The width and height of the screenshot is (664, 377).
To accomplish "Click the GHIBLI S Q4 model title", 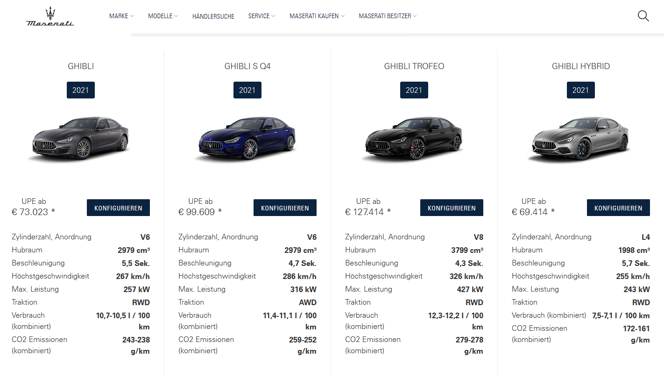I will coord(247,66).
